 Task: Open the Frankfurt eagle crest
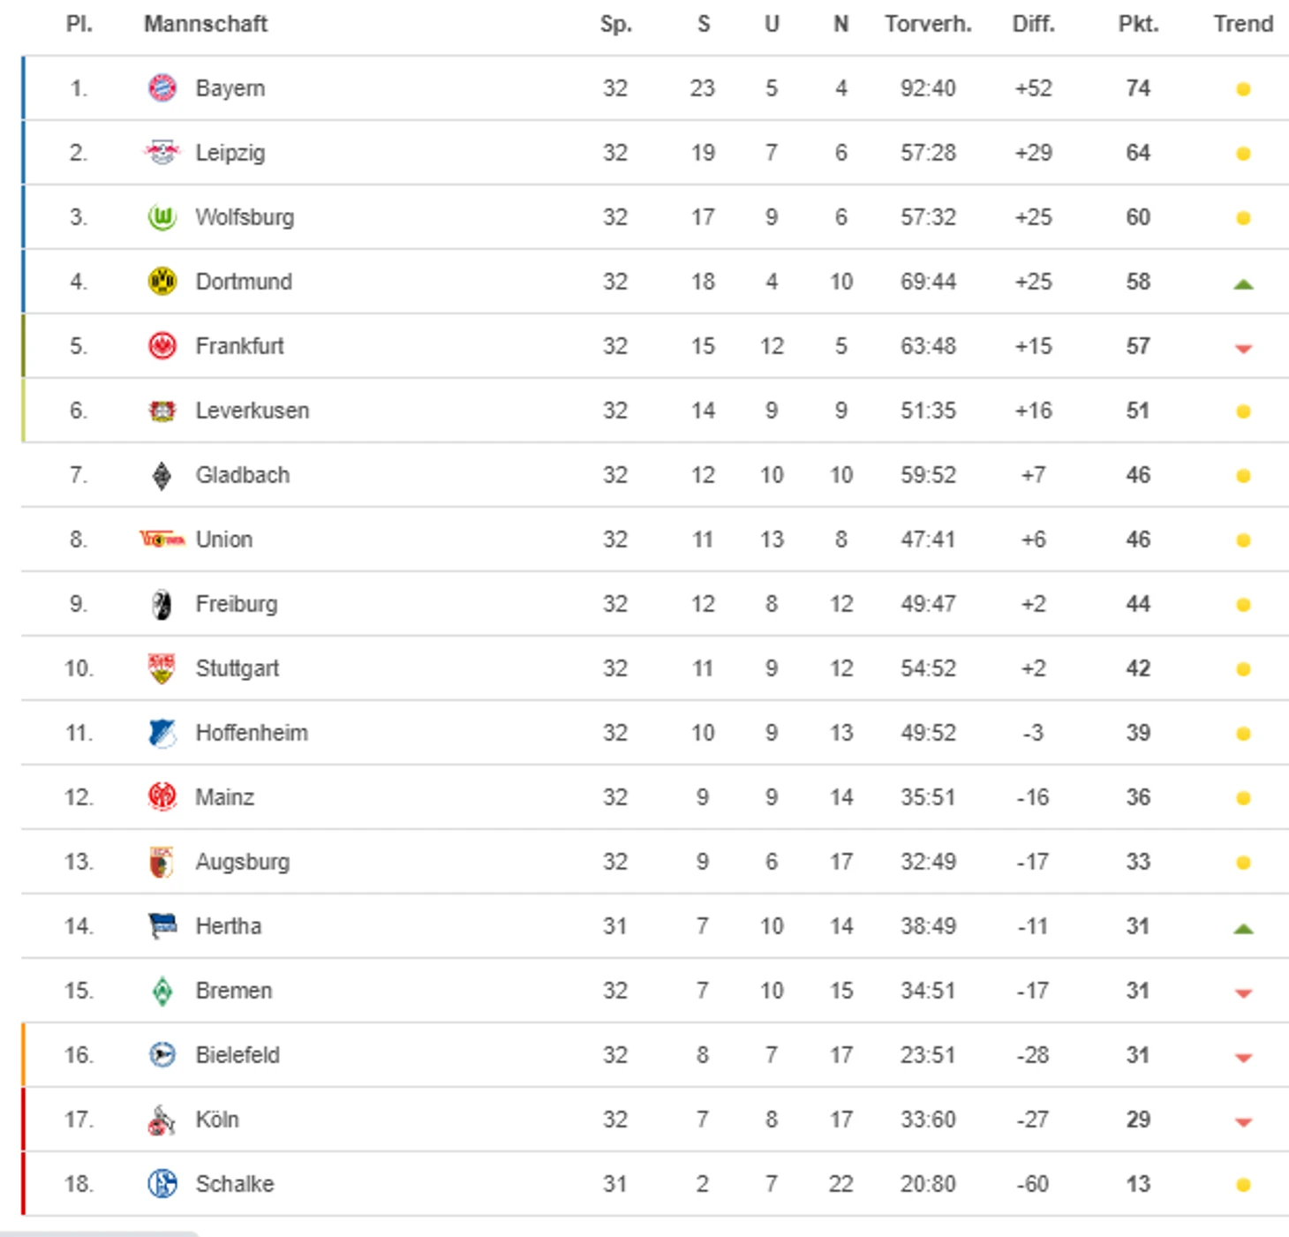(x=162, y=346)
